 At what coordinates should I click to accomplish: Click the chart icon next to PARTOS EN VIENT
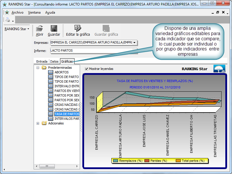[x=50, y=91]
